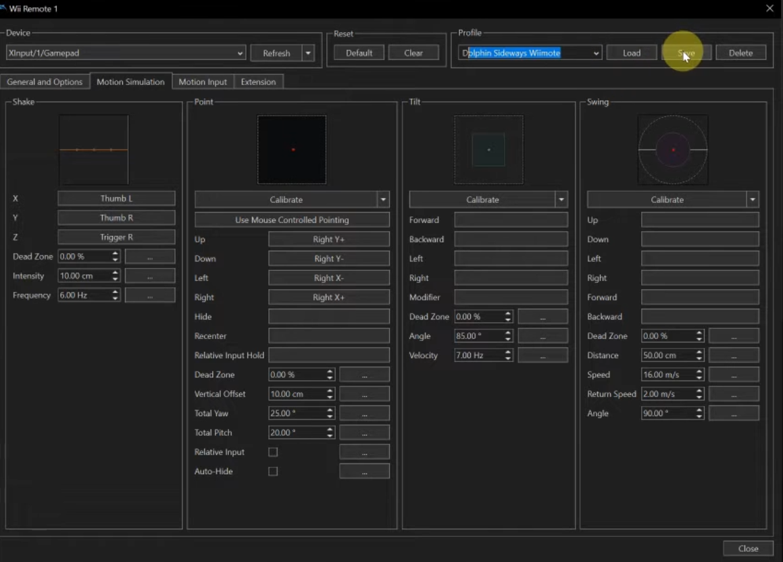Enable the Relative Input checkbox
The width and height of the screenshot is (783, 562).
click(273, 452)
